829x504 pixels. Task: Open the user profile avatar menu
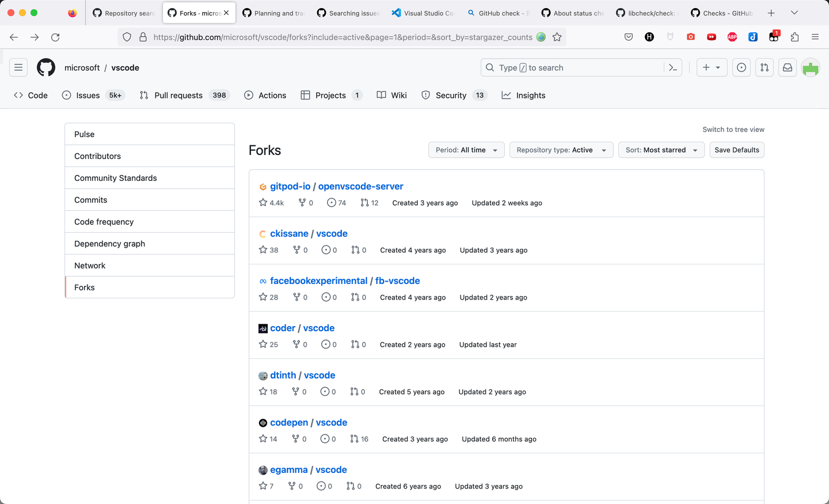811,67
